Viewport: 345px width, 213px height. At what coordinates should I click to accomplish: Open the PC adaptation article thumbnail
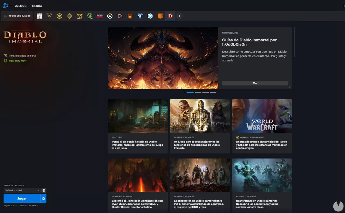tap(200, 175)
